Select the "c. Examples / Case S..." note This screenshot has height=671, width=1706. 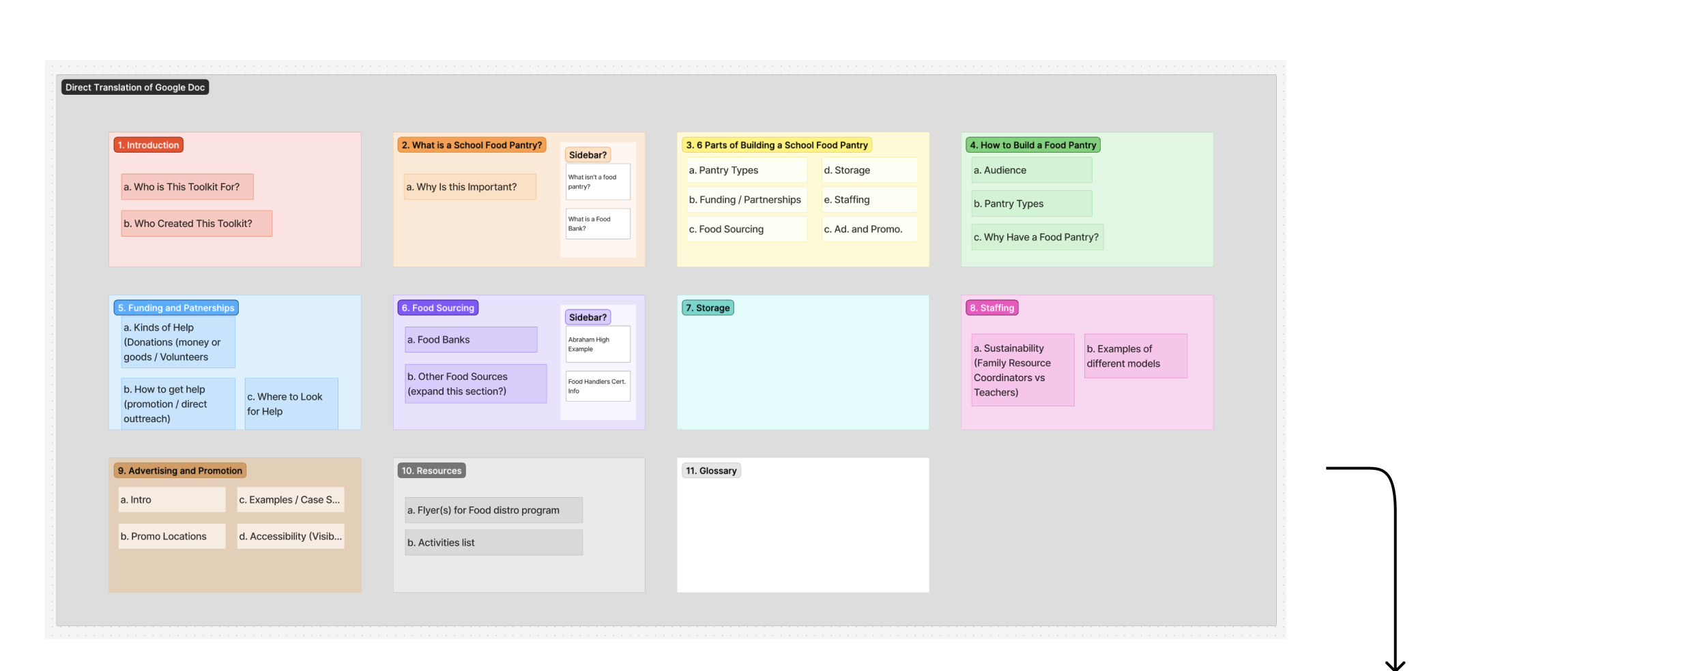(290, 500)
